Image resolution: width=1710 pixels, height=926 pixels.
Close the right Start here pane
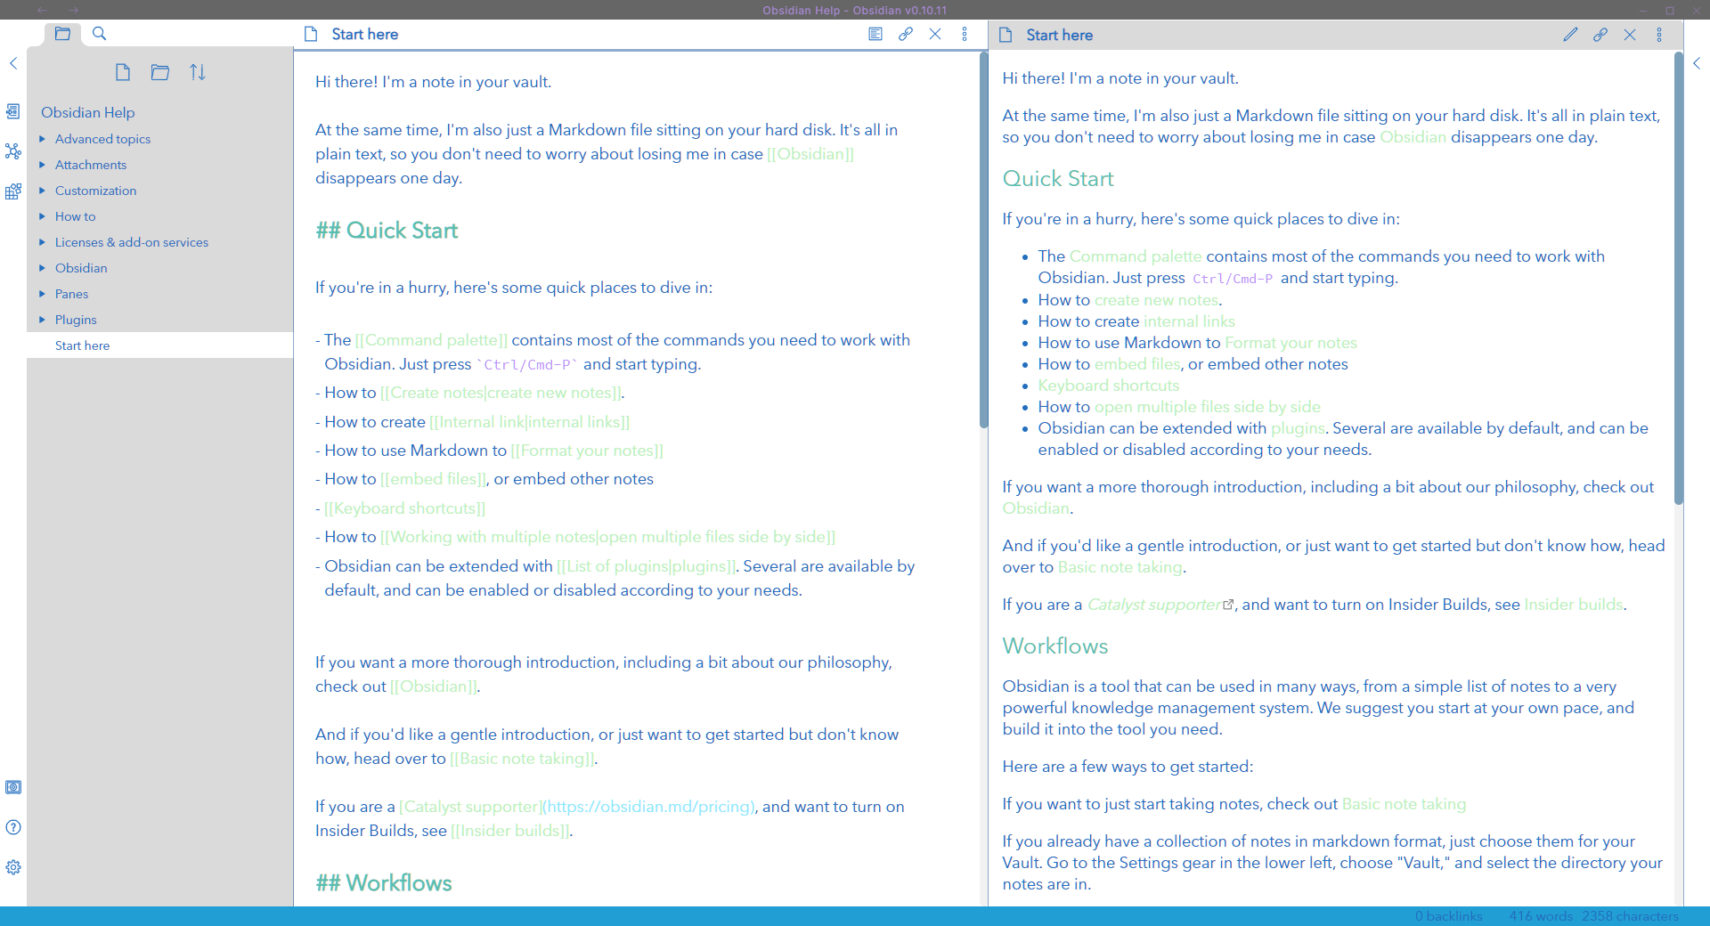click(x=1630, y=35)
